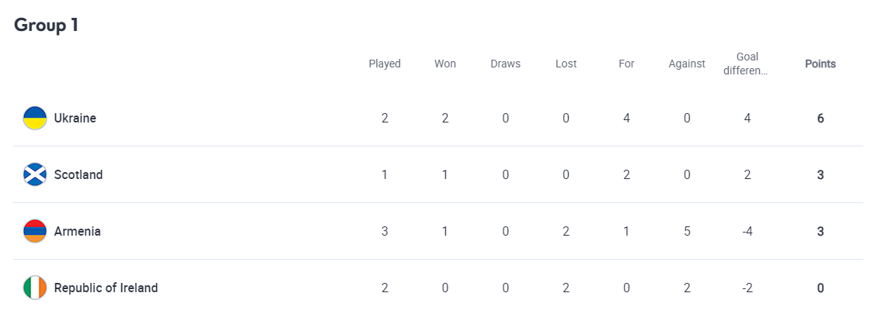Click Armenia's goal difference of -4
The image size is (871, 324).
pyautogui.click(x=747, y=231)
